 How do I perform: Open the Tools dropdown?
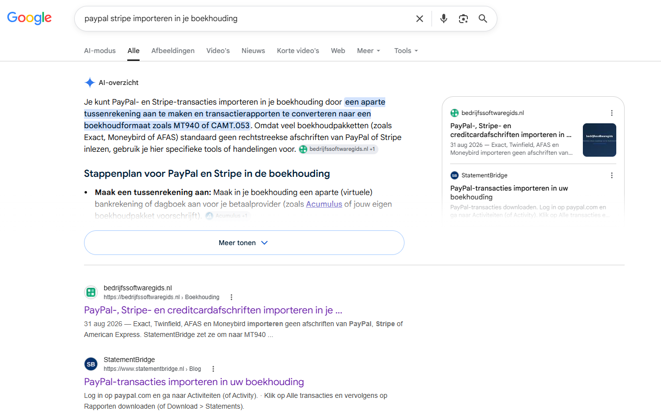tap(406, 51)
